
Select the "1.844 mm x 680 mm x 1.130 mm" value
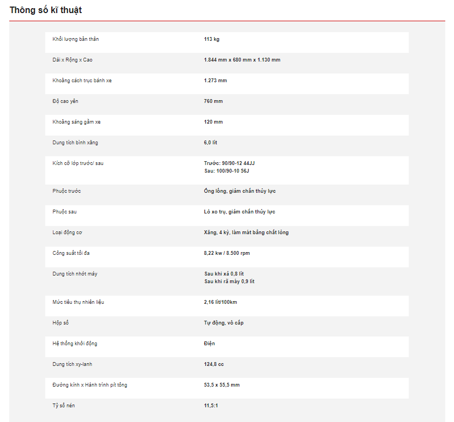(x=242, y=60)
